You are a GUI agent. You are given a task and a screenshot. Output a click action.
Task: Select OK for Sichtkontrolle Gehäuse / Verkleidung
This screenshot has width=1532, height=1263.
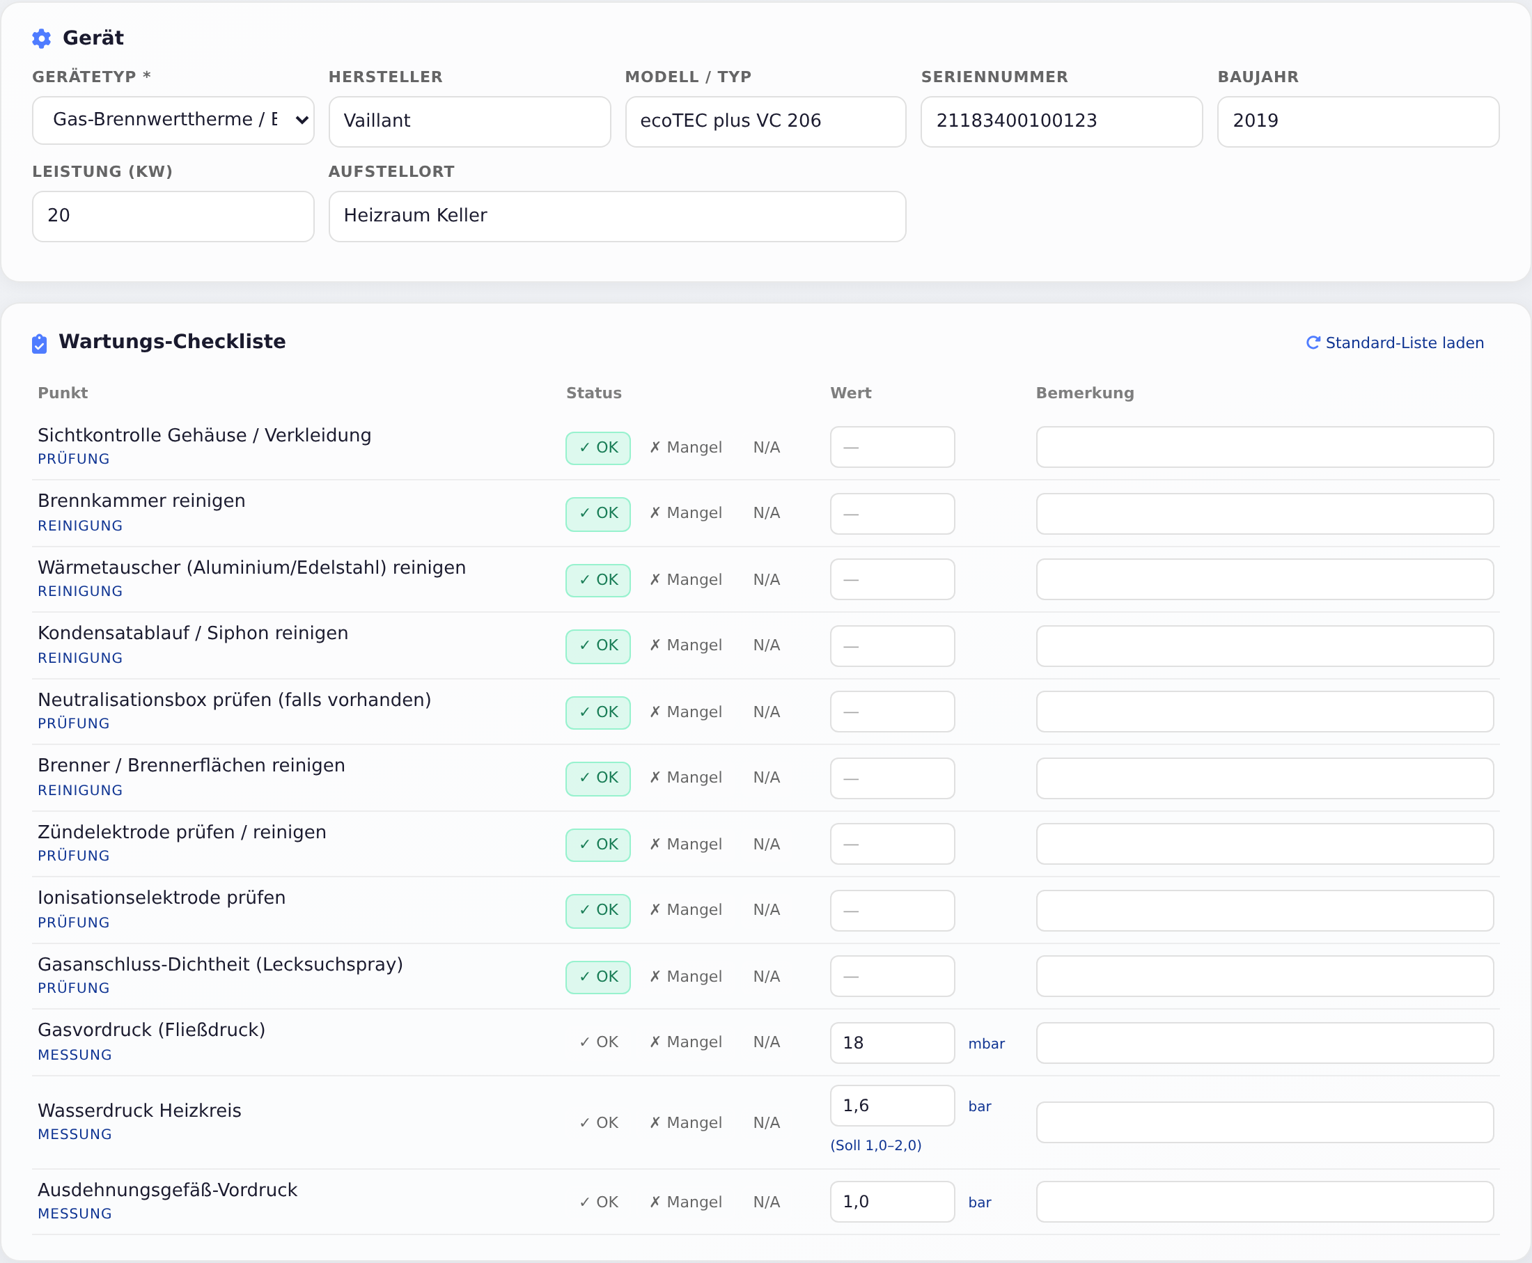coord(598,448)
